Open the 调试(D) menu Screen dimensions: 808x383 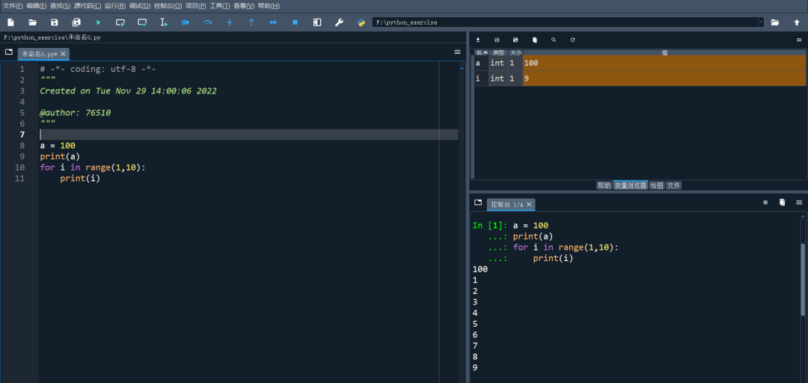[x=140, y=6]
